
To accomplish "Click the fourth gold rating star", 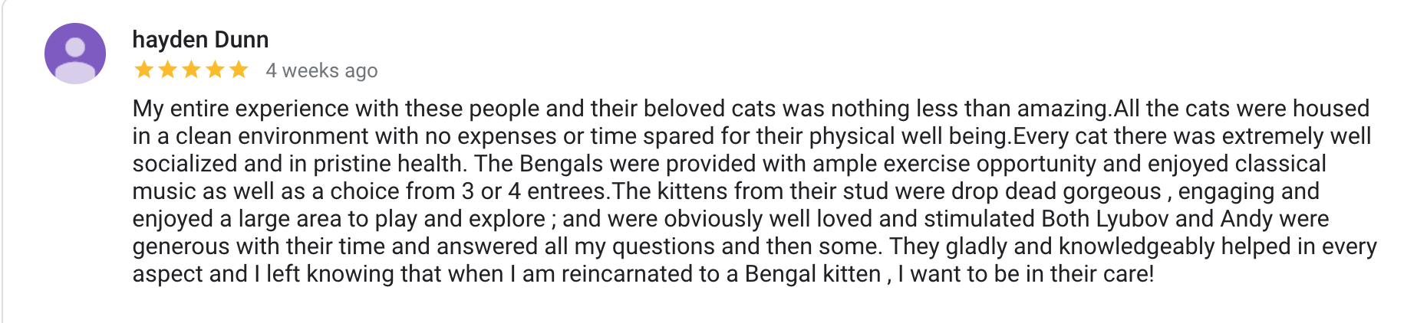I will click(215, 70).
